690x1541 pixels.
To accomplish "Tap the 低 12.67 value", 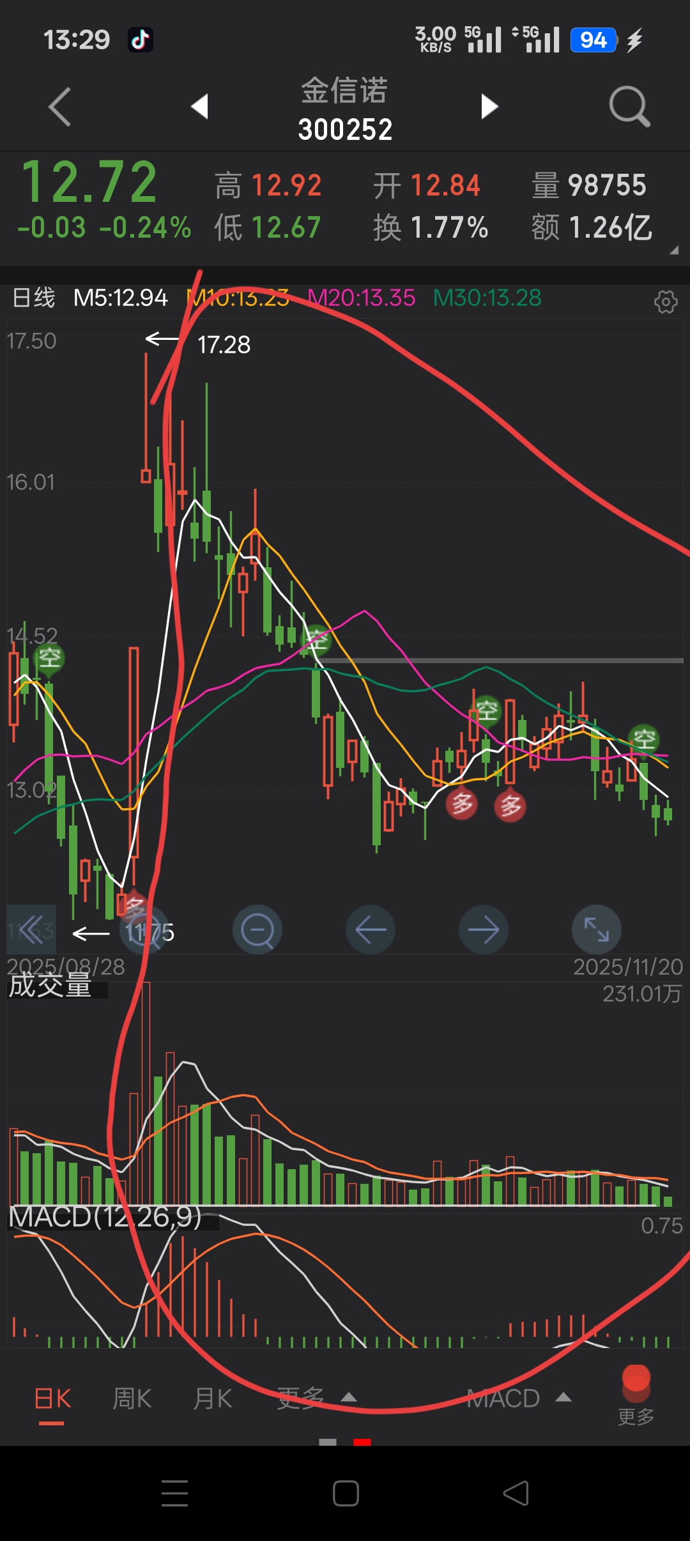I will click(268, 227).
